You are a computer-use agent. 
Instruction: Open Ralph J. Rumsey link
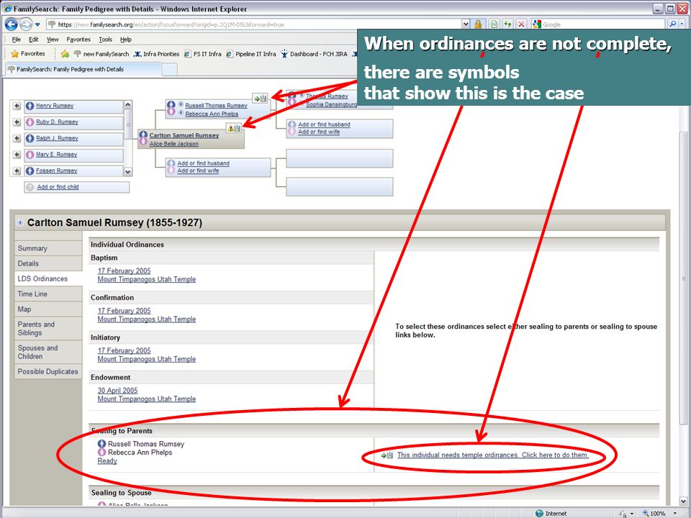(x=57, y=138)
